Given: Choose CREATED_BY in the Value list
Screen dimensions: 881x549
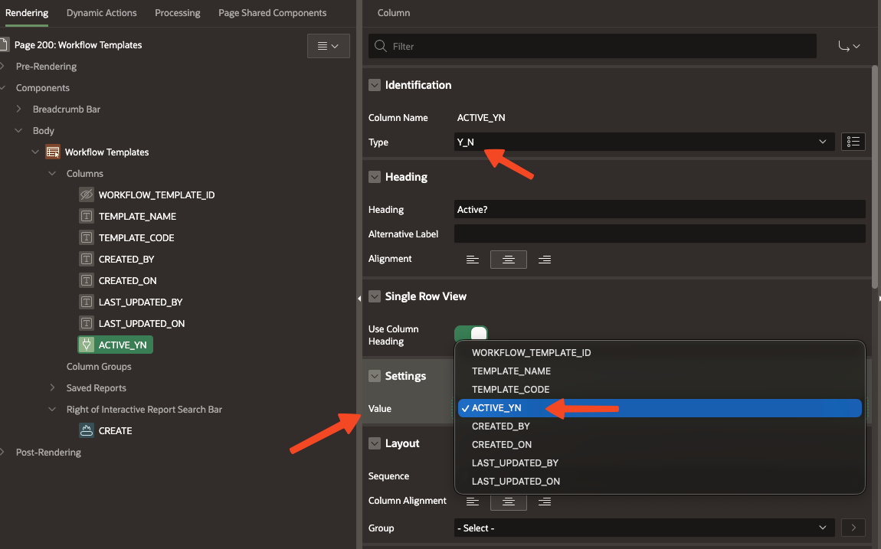Looking at the screenshot, I should pyautogui.click(x=660, y=426).
